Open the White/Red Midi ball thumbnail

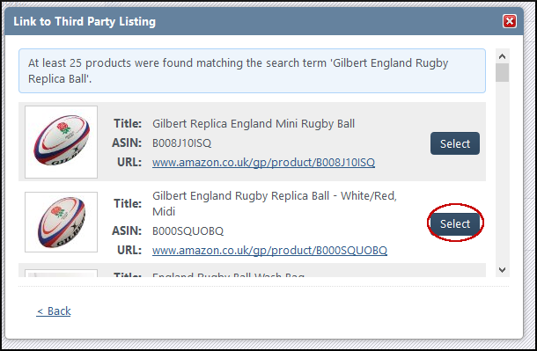(62, 222)
